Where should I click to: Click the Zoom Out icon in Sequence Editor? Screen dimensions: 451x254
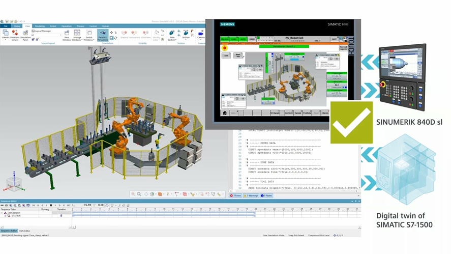(15, 205)
